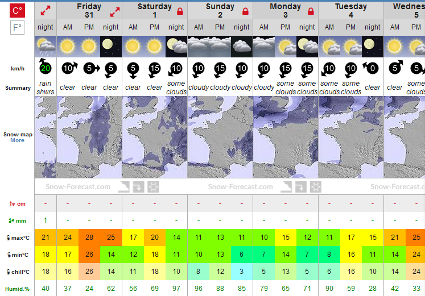Click the 1 mm rainfall value
This screenshot has width=425, height=296.
[46, 220]
